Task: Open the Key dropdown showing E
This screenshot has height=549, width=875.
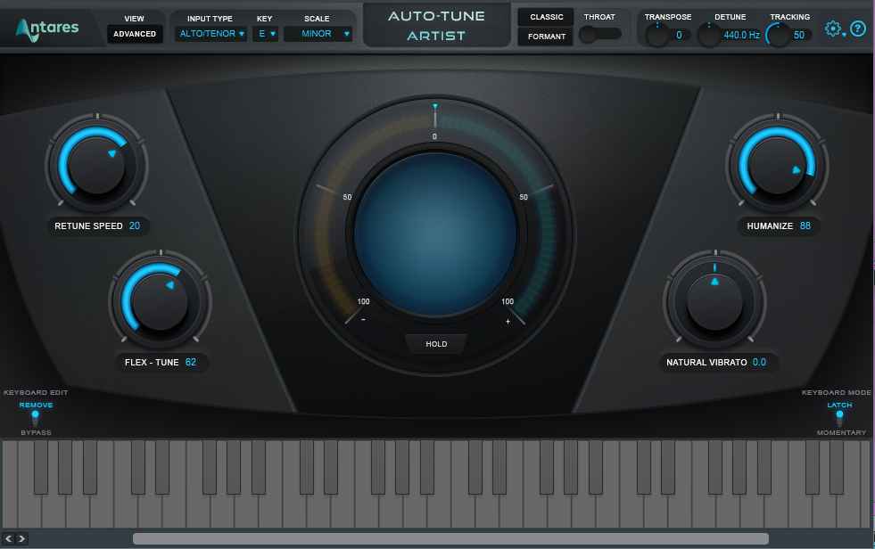Action: (x=265, y=32)
